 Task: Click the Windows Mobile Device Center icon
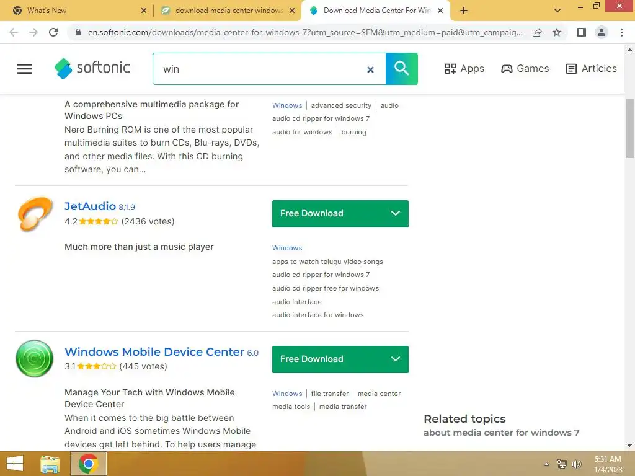(35, 359)
